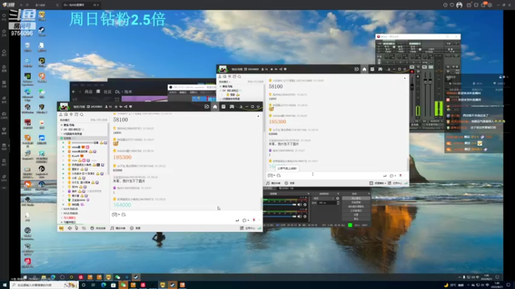Image resolution: width=515 pixels, height=289 pixels.
Task: Collapse the top channel node in front YY tree
Action: coord(61,125)
